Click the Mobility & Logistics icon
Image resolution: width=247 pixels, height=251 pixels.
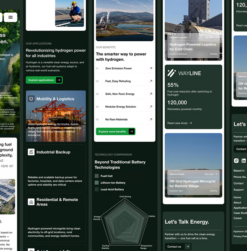coord(31,99)
